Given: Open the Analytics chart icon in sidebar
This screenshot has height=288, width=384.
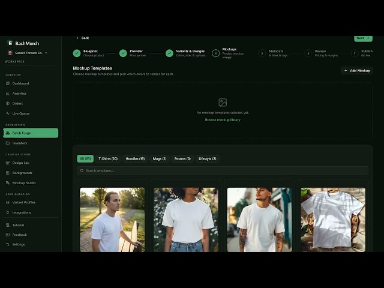Looking at the screenshot, I should pos(8,94).
